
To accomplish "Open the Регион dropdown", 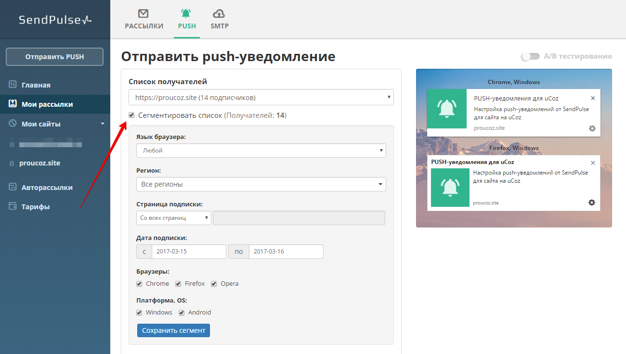I will point(261,184).
